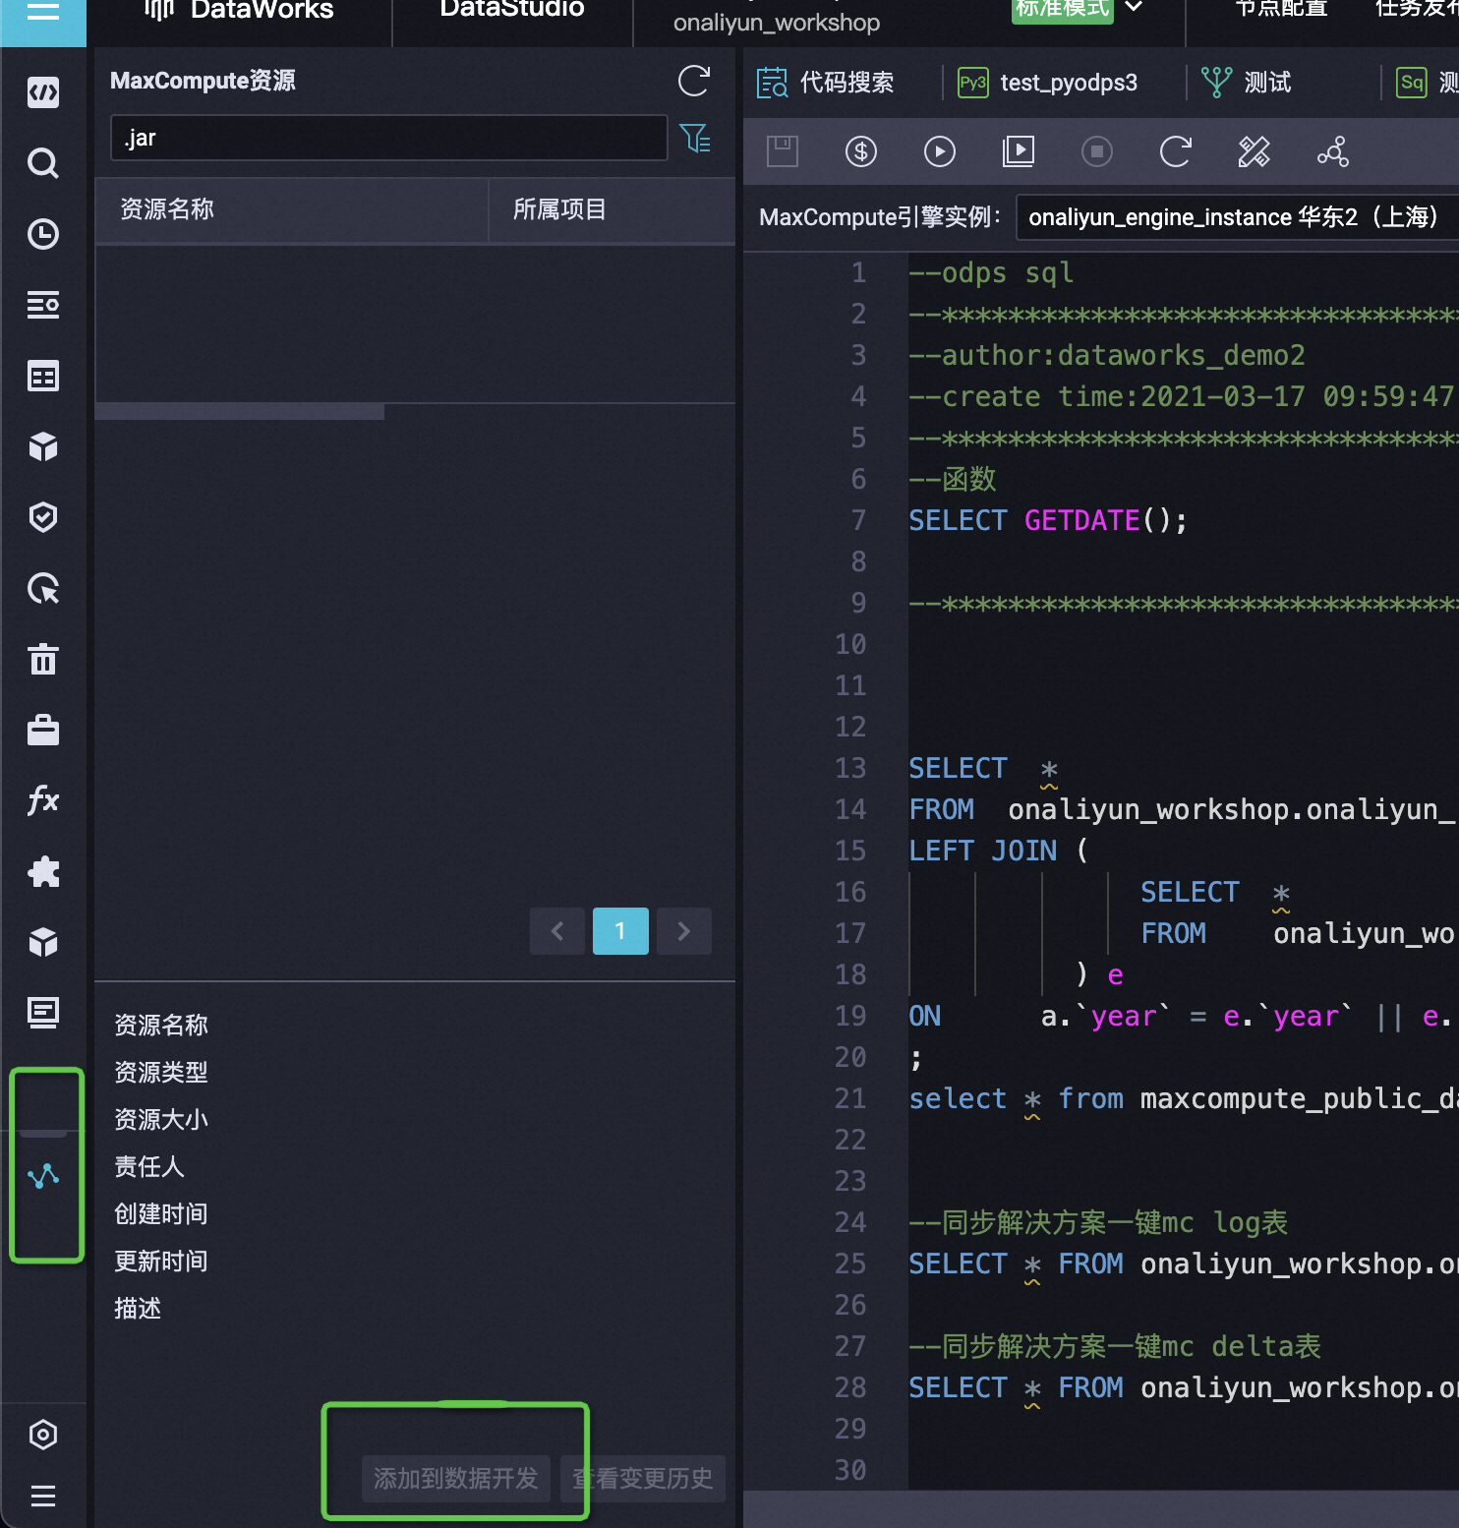Expand the 标准模式 mode dropdown arrow

(1134, 7)
